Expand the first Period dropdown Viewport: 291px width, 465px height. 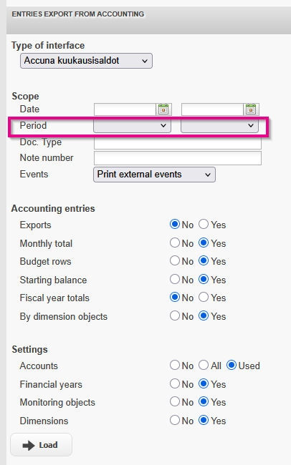(132, 126)
